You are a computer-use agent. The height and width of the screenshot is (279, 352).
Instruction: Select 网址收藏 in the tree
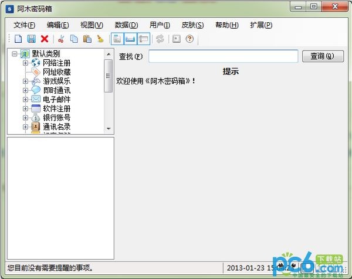tap(57, 72)
